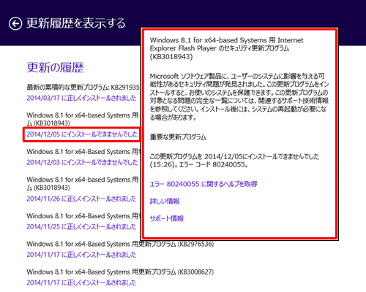Click popup description paragraph starting Microsoft ソフトウェア製品に
This screenshot has width=366, height=292.
[x=239, y=96]
